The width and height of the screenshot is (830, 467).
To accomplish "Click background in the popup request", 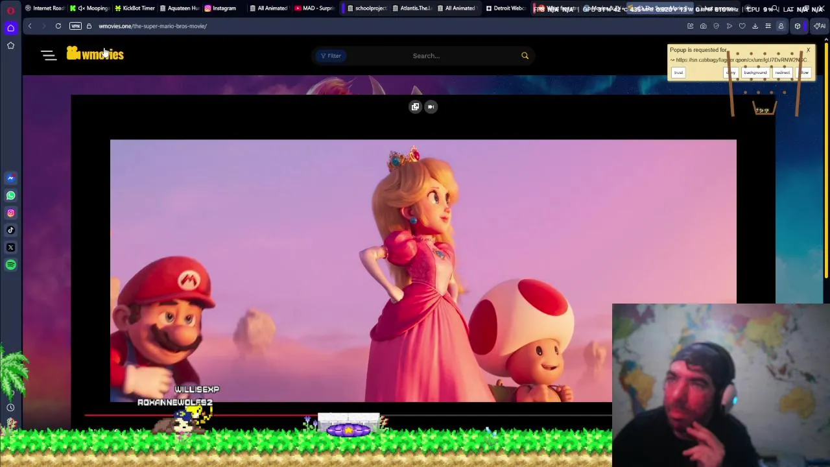I will pyautogui.click(x=755, y=73).
